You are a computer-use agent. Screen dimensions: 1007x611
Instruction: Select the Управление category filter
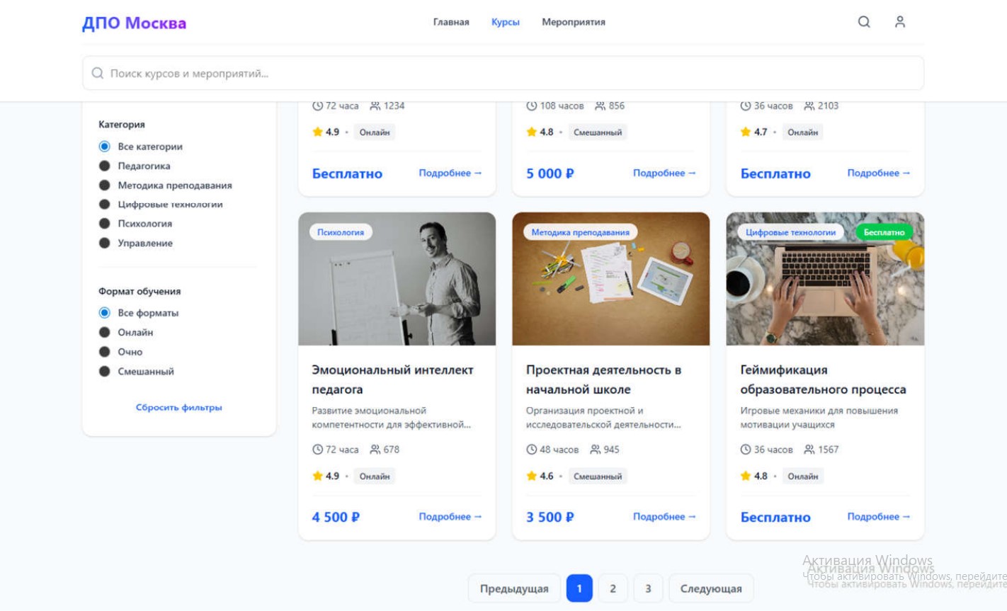(105, 243)
